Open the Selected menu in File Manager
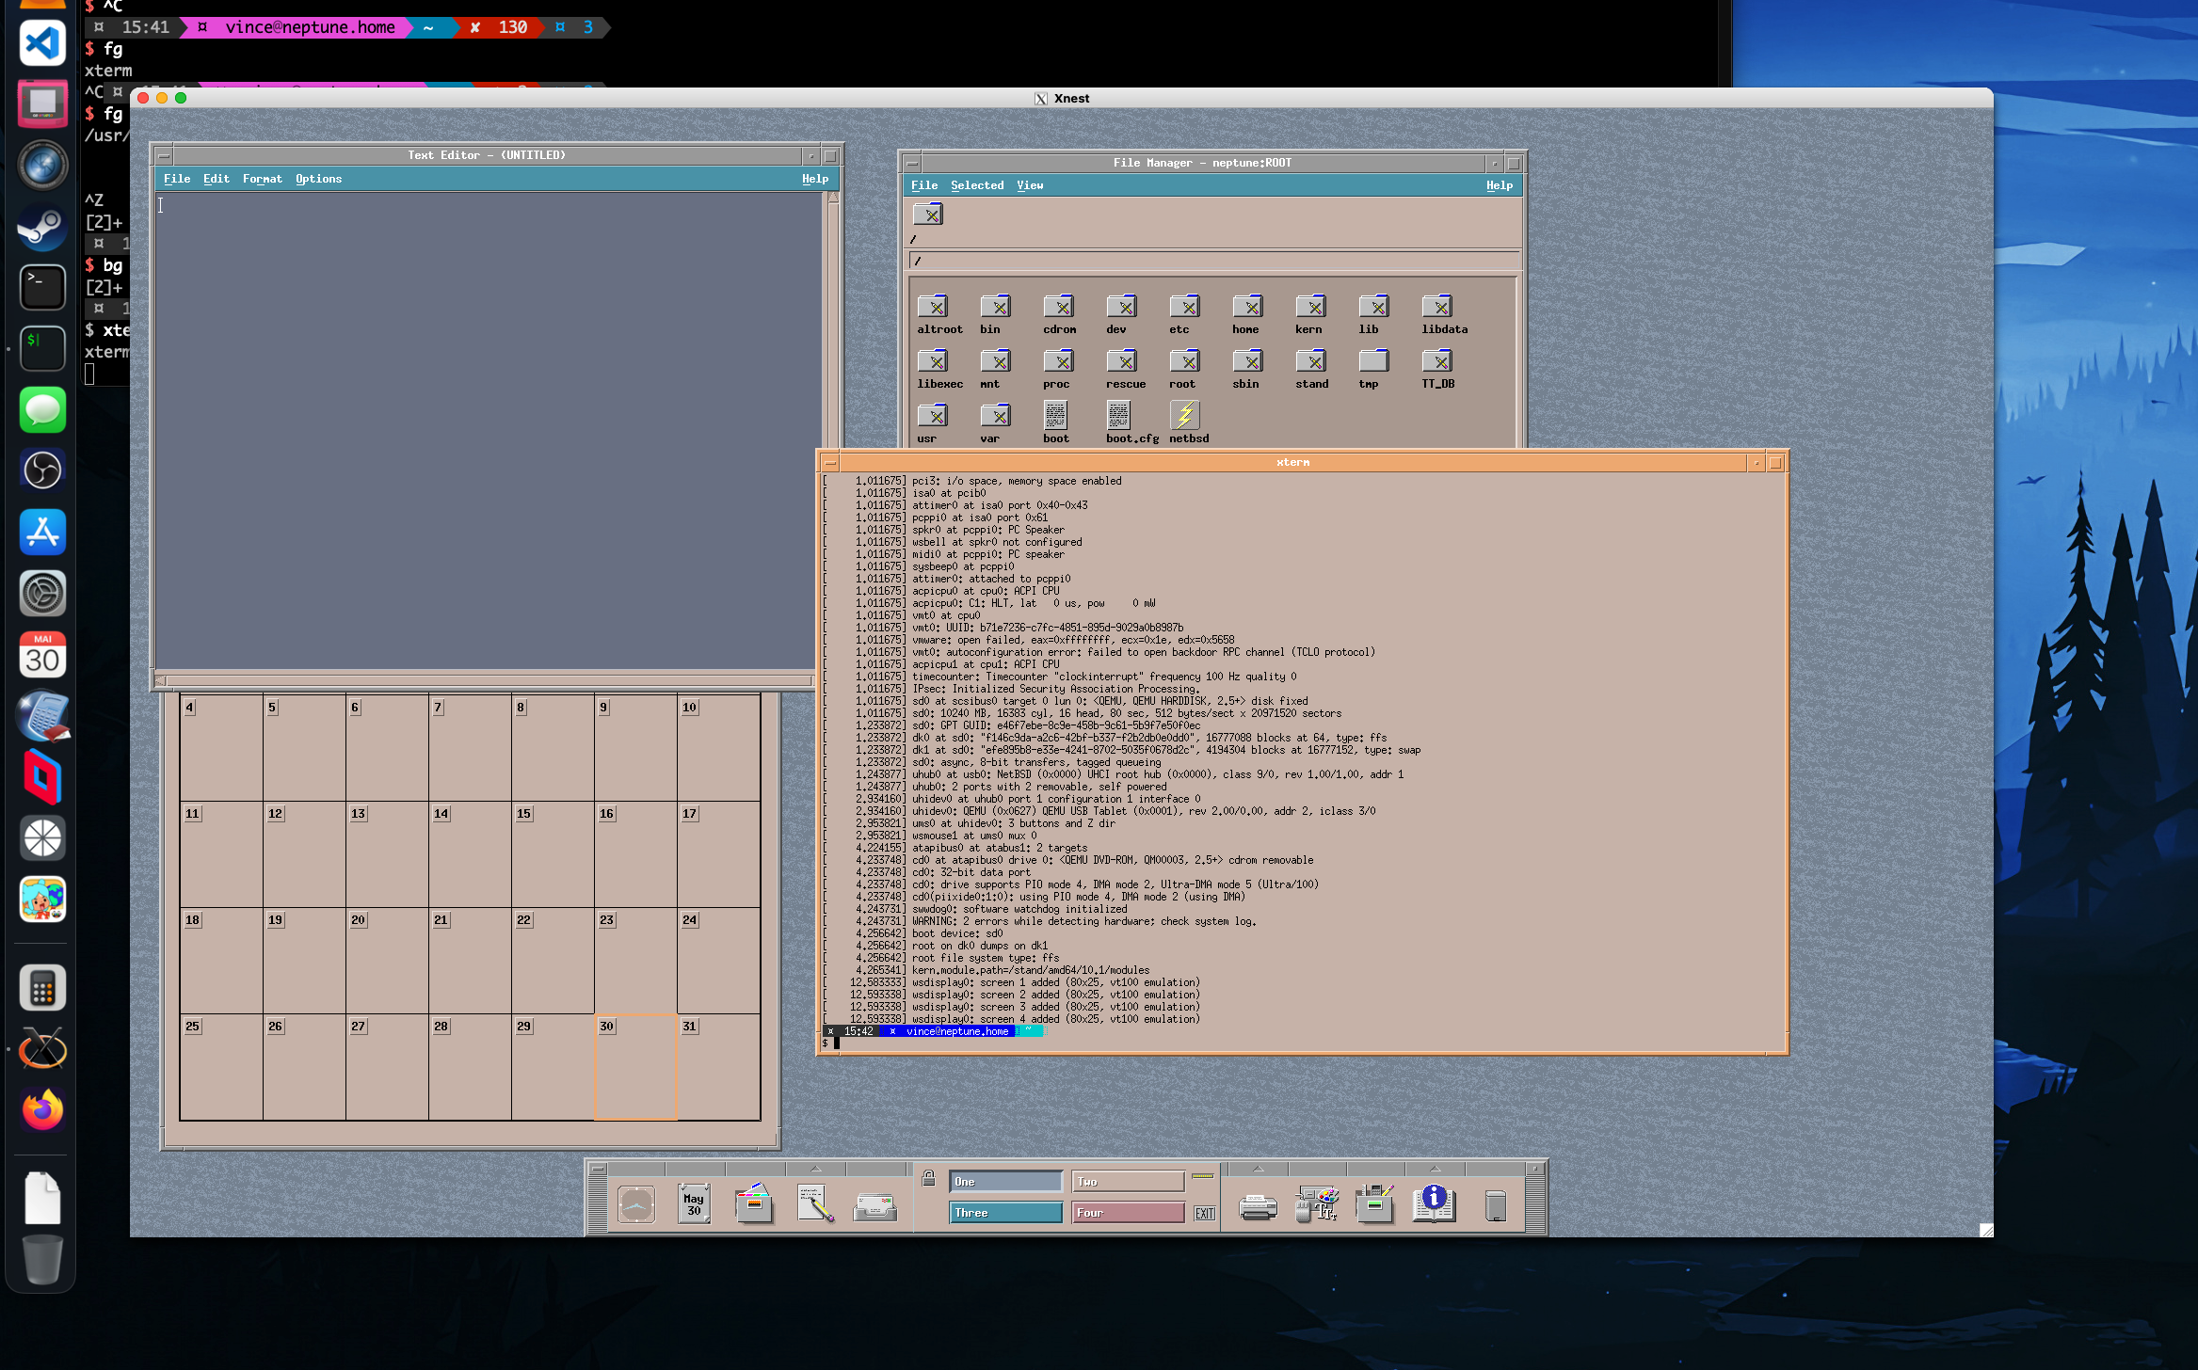 tap(976, 185)
